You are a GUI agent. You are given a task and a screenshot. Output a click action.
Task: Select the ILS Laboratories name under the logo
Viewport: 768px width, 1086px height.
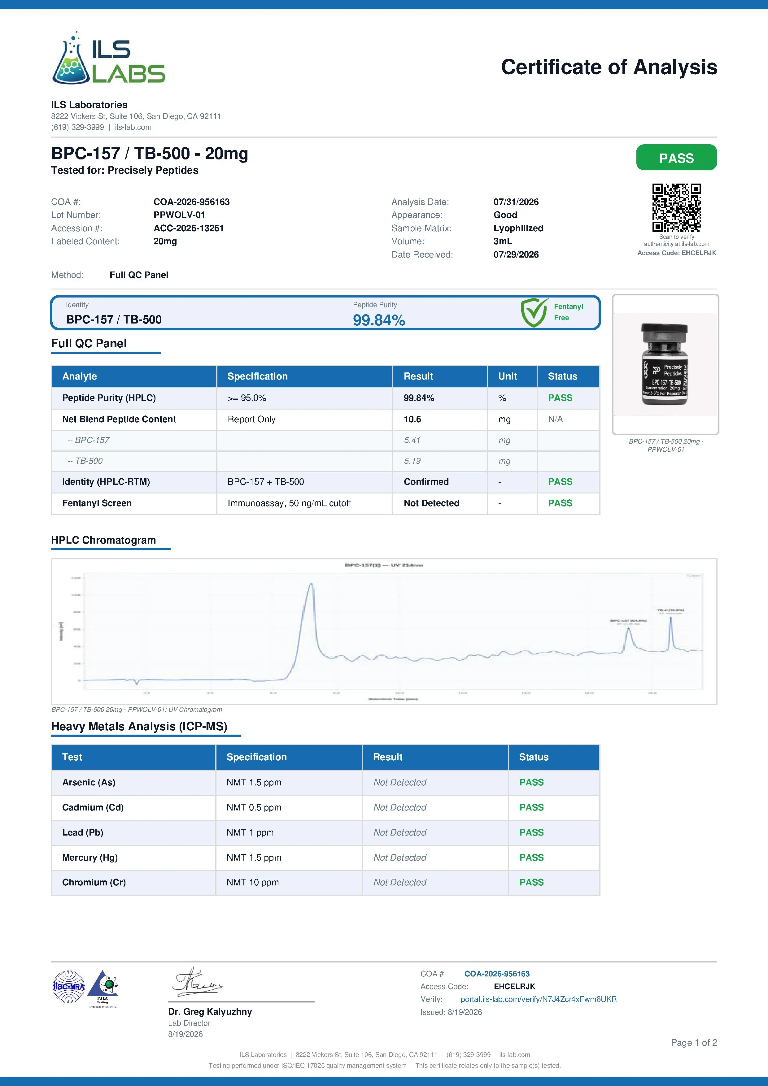(89, 105)
